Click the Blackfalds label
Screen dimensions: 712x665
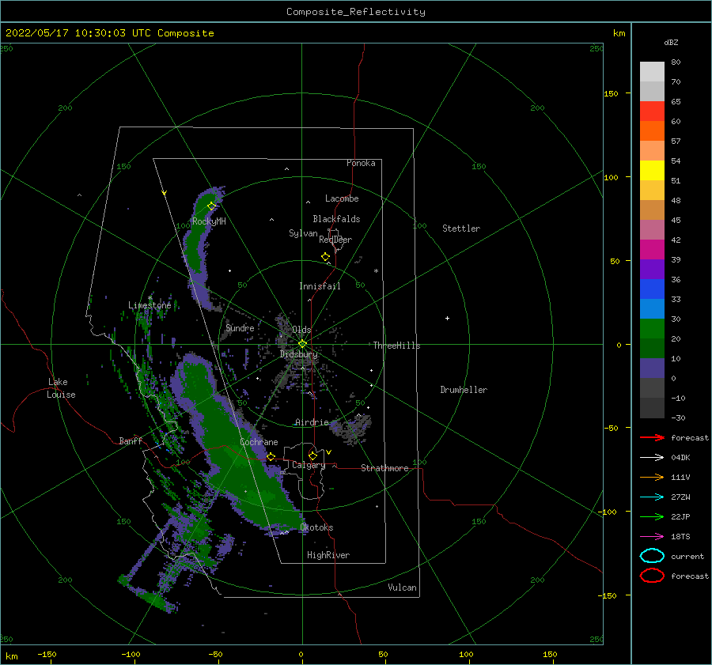336,219
